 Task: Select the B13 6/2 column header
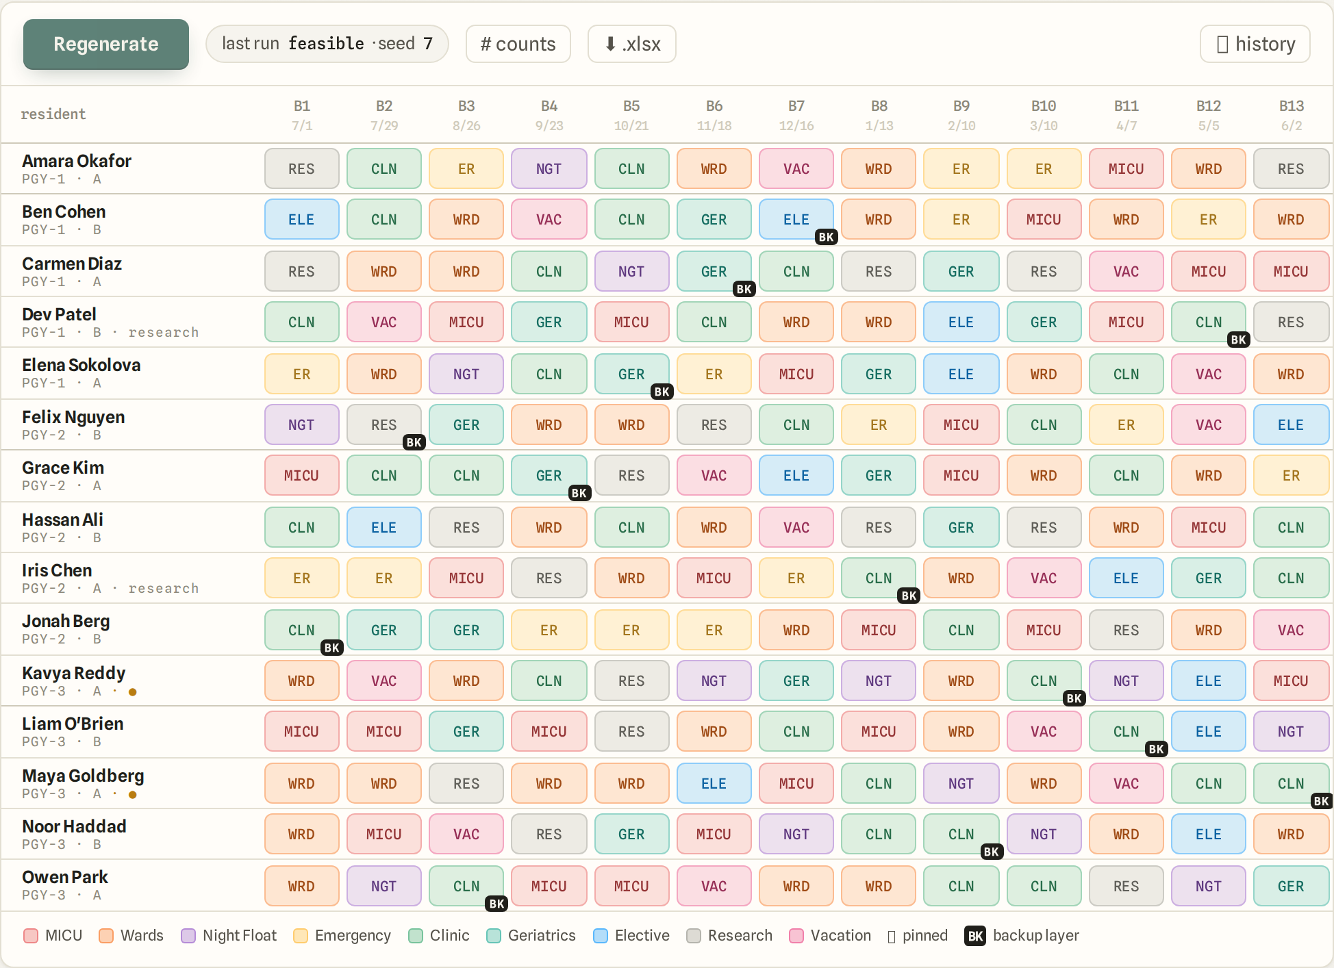(1292, 115)
